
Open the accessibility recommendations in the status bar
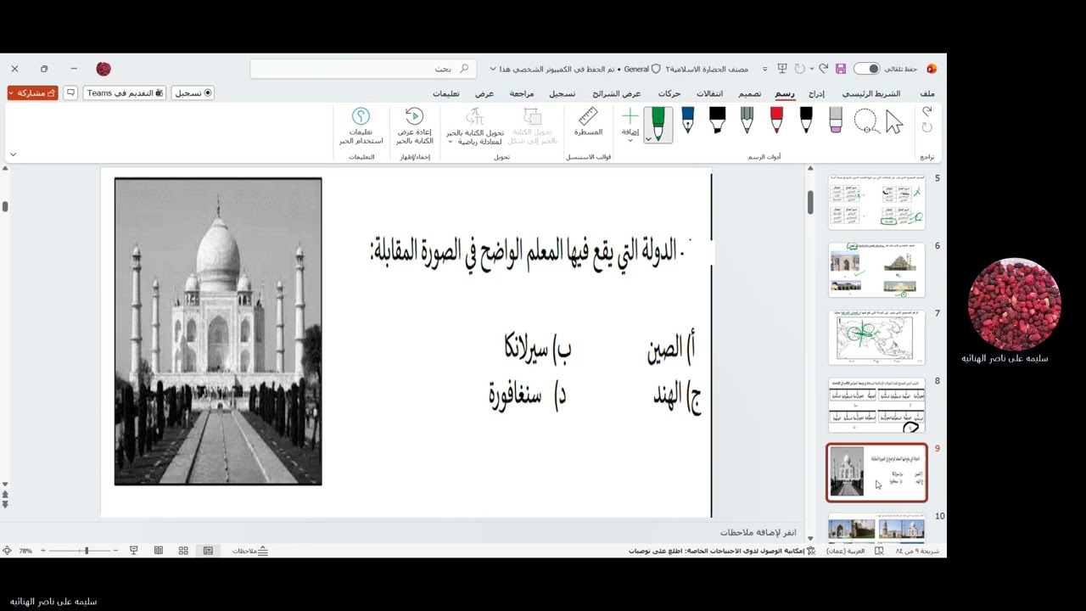pos(721,551)
